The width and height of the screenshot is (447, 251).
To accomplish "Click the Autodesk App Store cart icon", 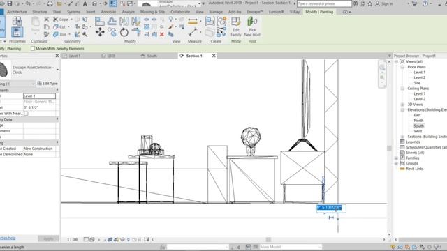I will pos(414,3).
